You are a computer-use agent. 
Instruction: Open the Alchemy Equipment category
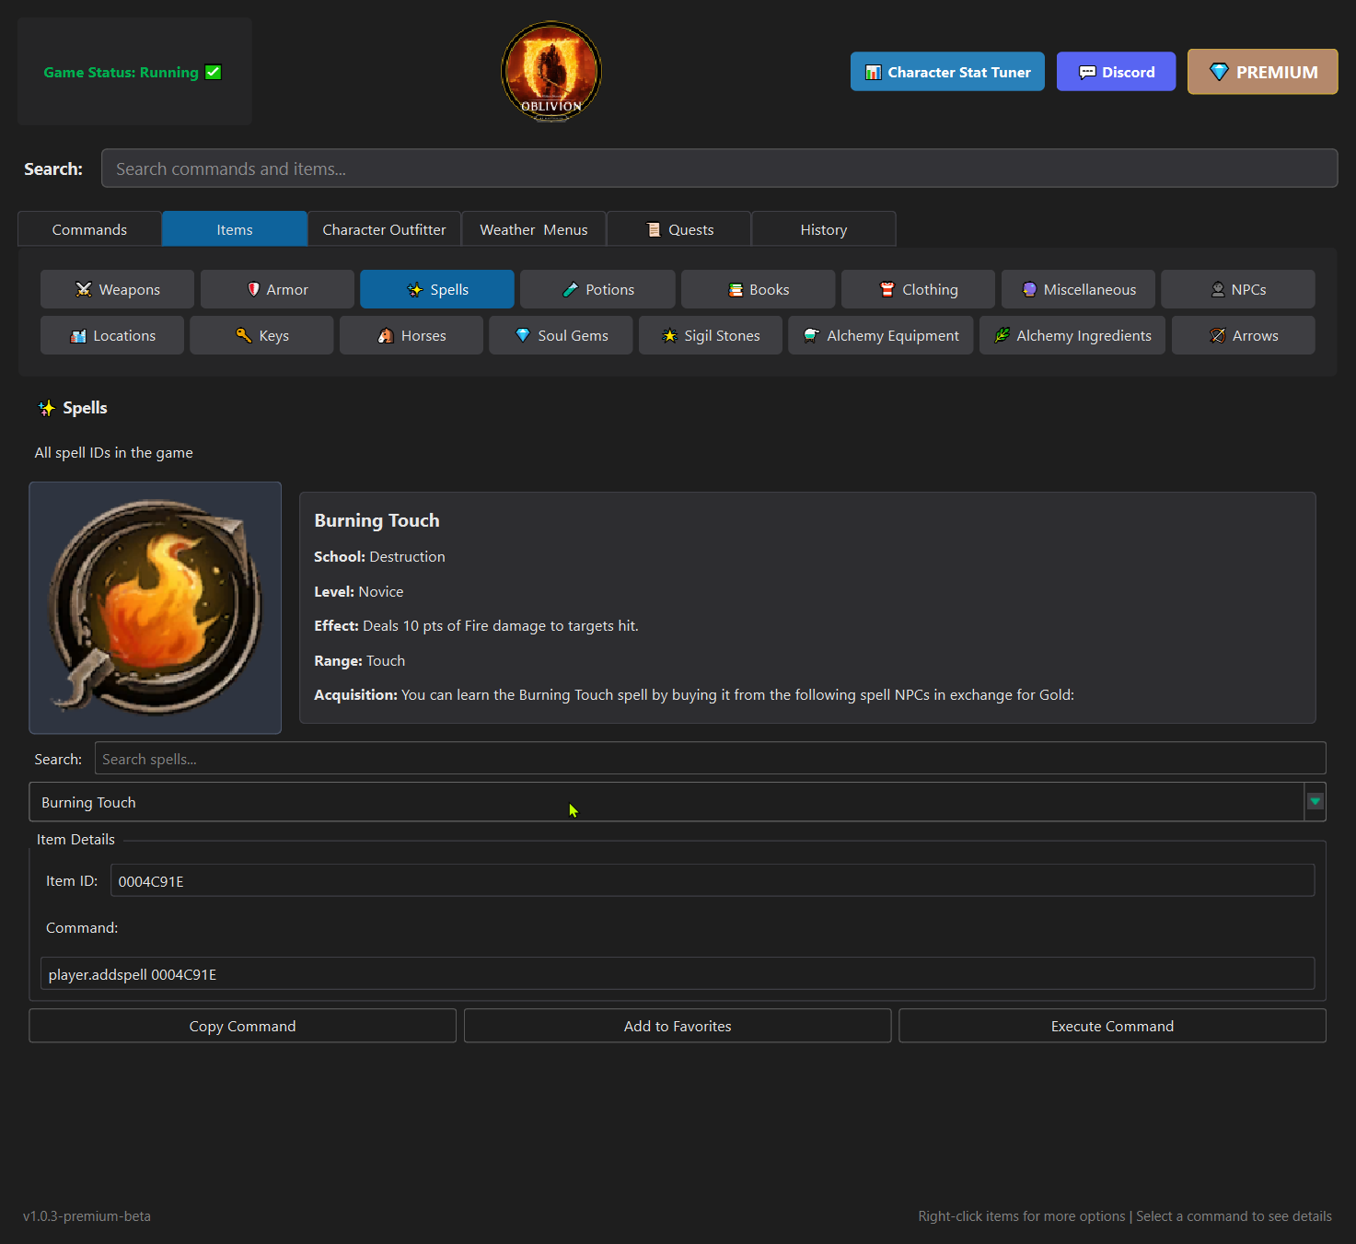pos(881,335)
